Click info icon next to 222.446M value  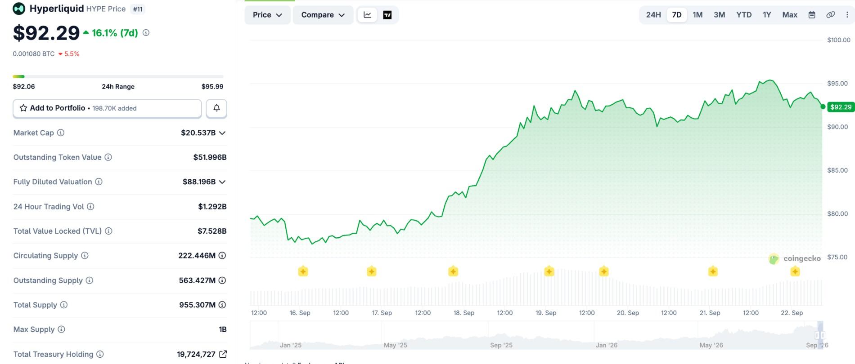tap(222, 256)
